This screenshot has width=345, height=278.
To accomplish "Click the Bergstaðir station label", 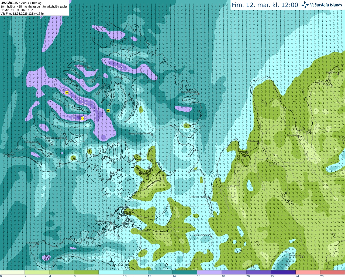I will point(292,135).
